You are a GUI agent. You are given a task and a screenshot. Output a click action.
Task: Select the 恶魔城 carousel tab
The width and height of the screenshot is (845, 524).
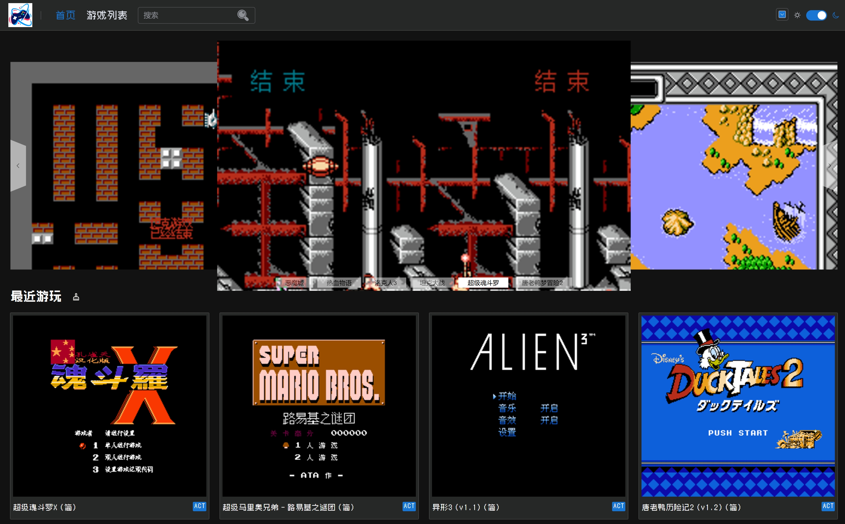tap(294, 283)
